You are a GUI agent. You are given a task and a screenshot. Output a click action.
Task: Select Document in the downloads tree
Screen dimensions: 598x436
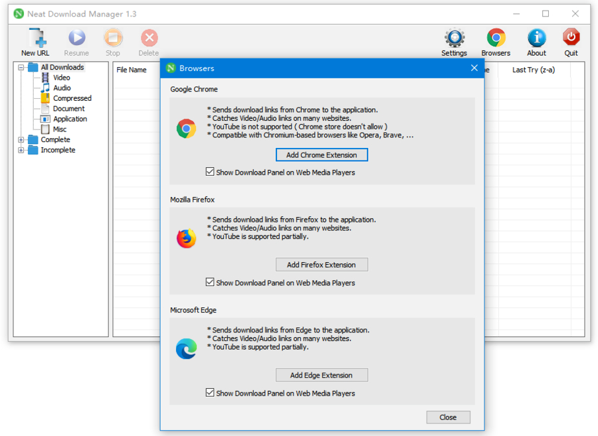[68, 109]
